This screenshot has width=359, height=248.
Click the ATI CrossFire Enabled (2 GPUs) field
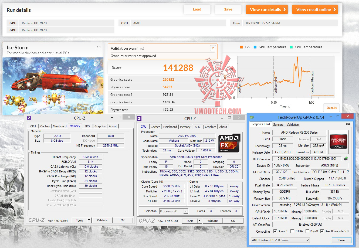tap(310, 225)
